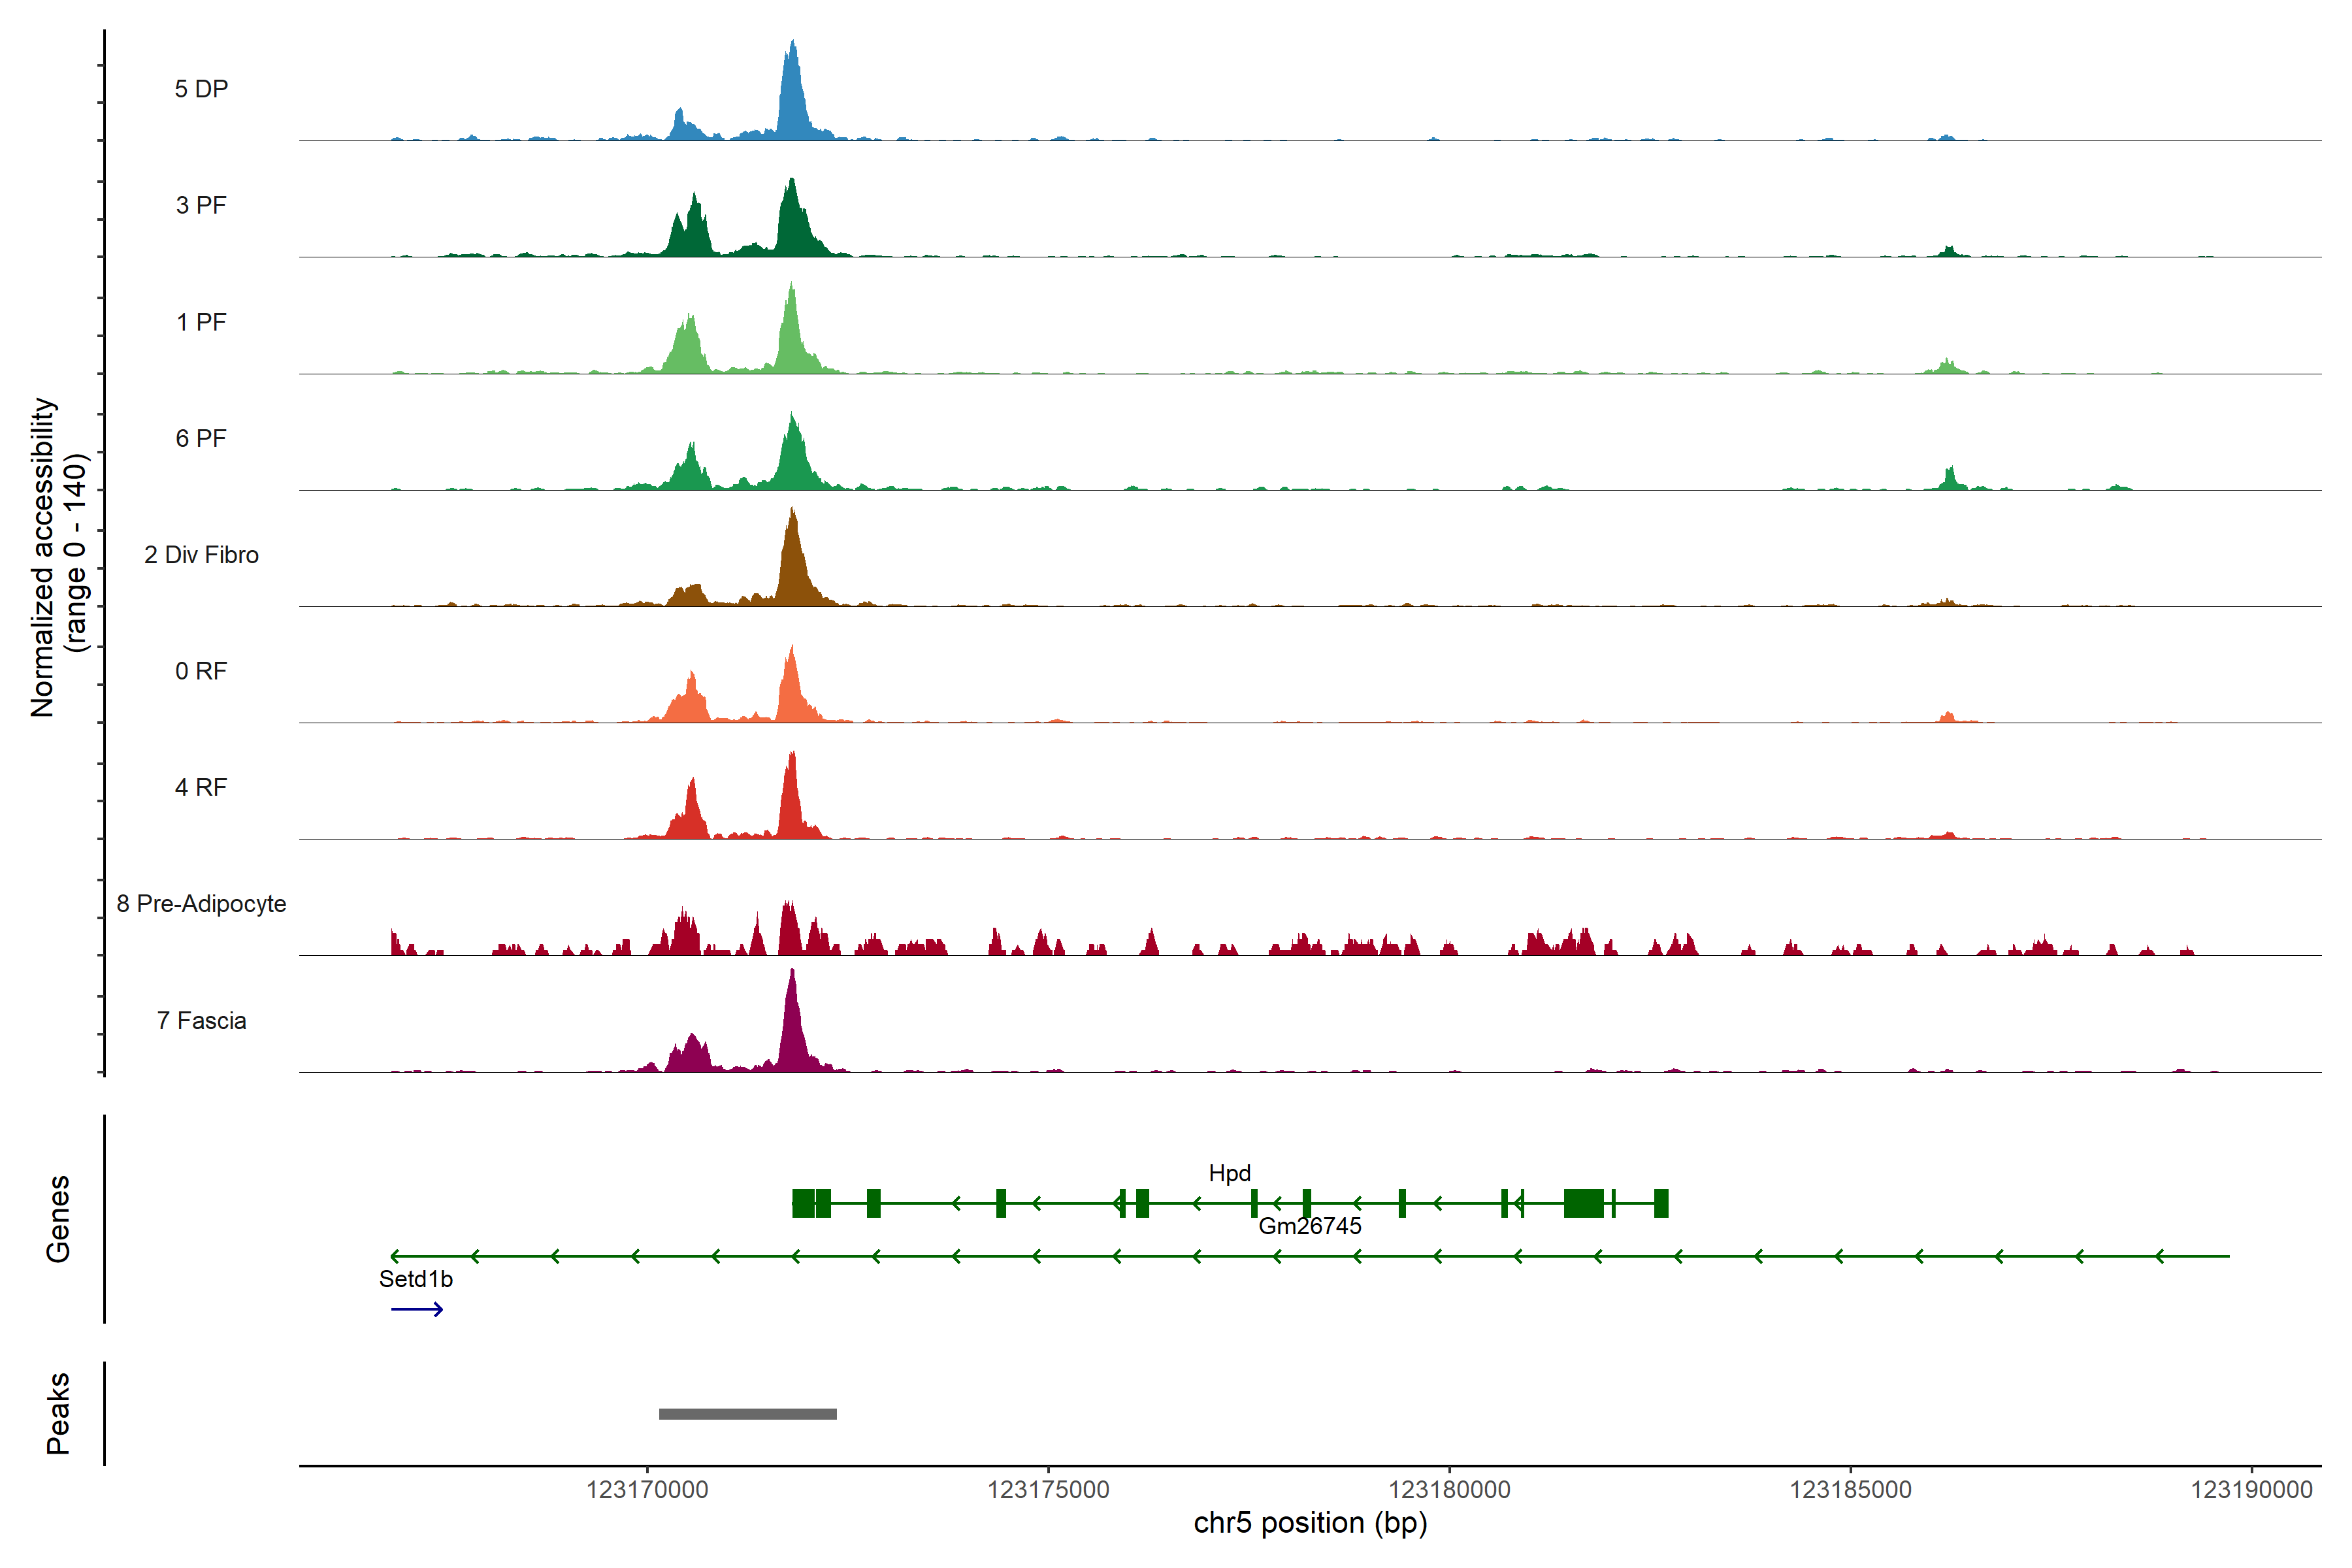Click the Setd1b blue gene arrow
Screen dimensions: 2352x1568
pos(416,1309)
